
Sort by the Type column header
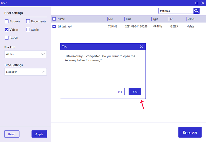point(155,19)
